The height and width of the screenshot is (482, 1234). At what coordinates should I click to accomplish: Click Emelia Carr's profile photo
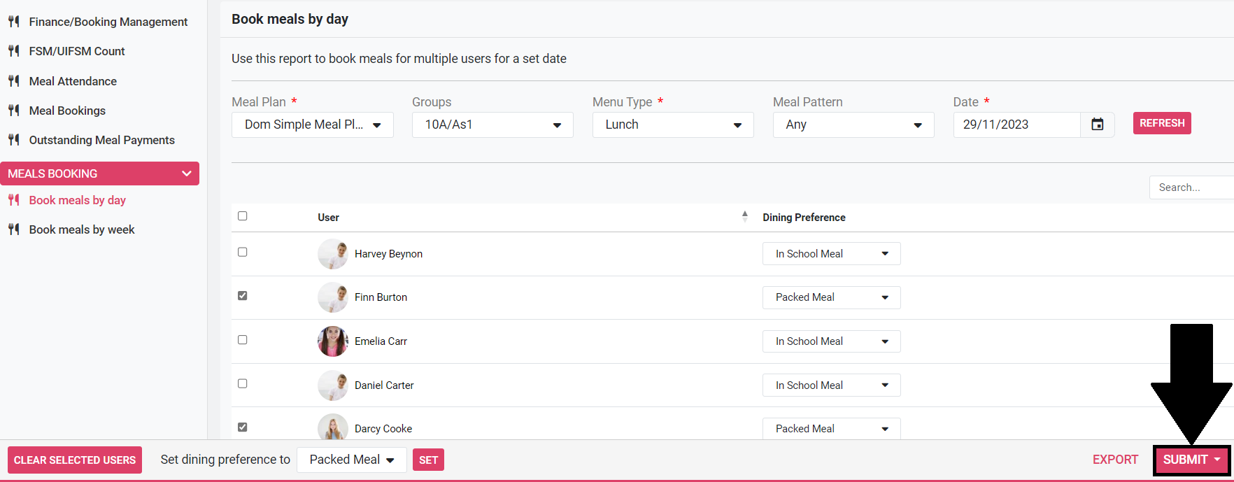[x=332, y=341]
